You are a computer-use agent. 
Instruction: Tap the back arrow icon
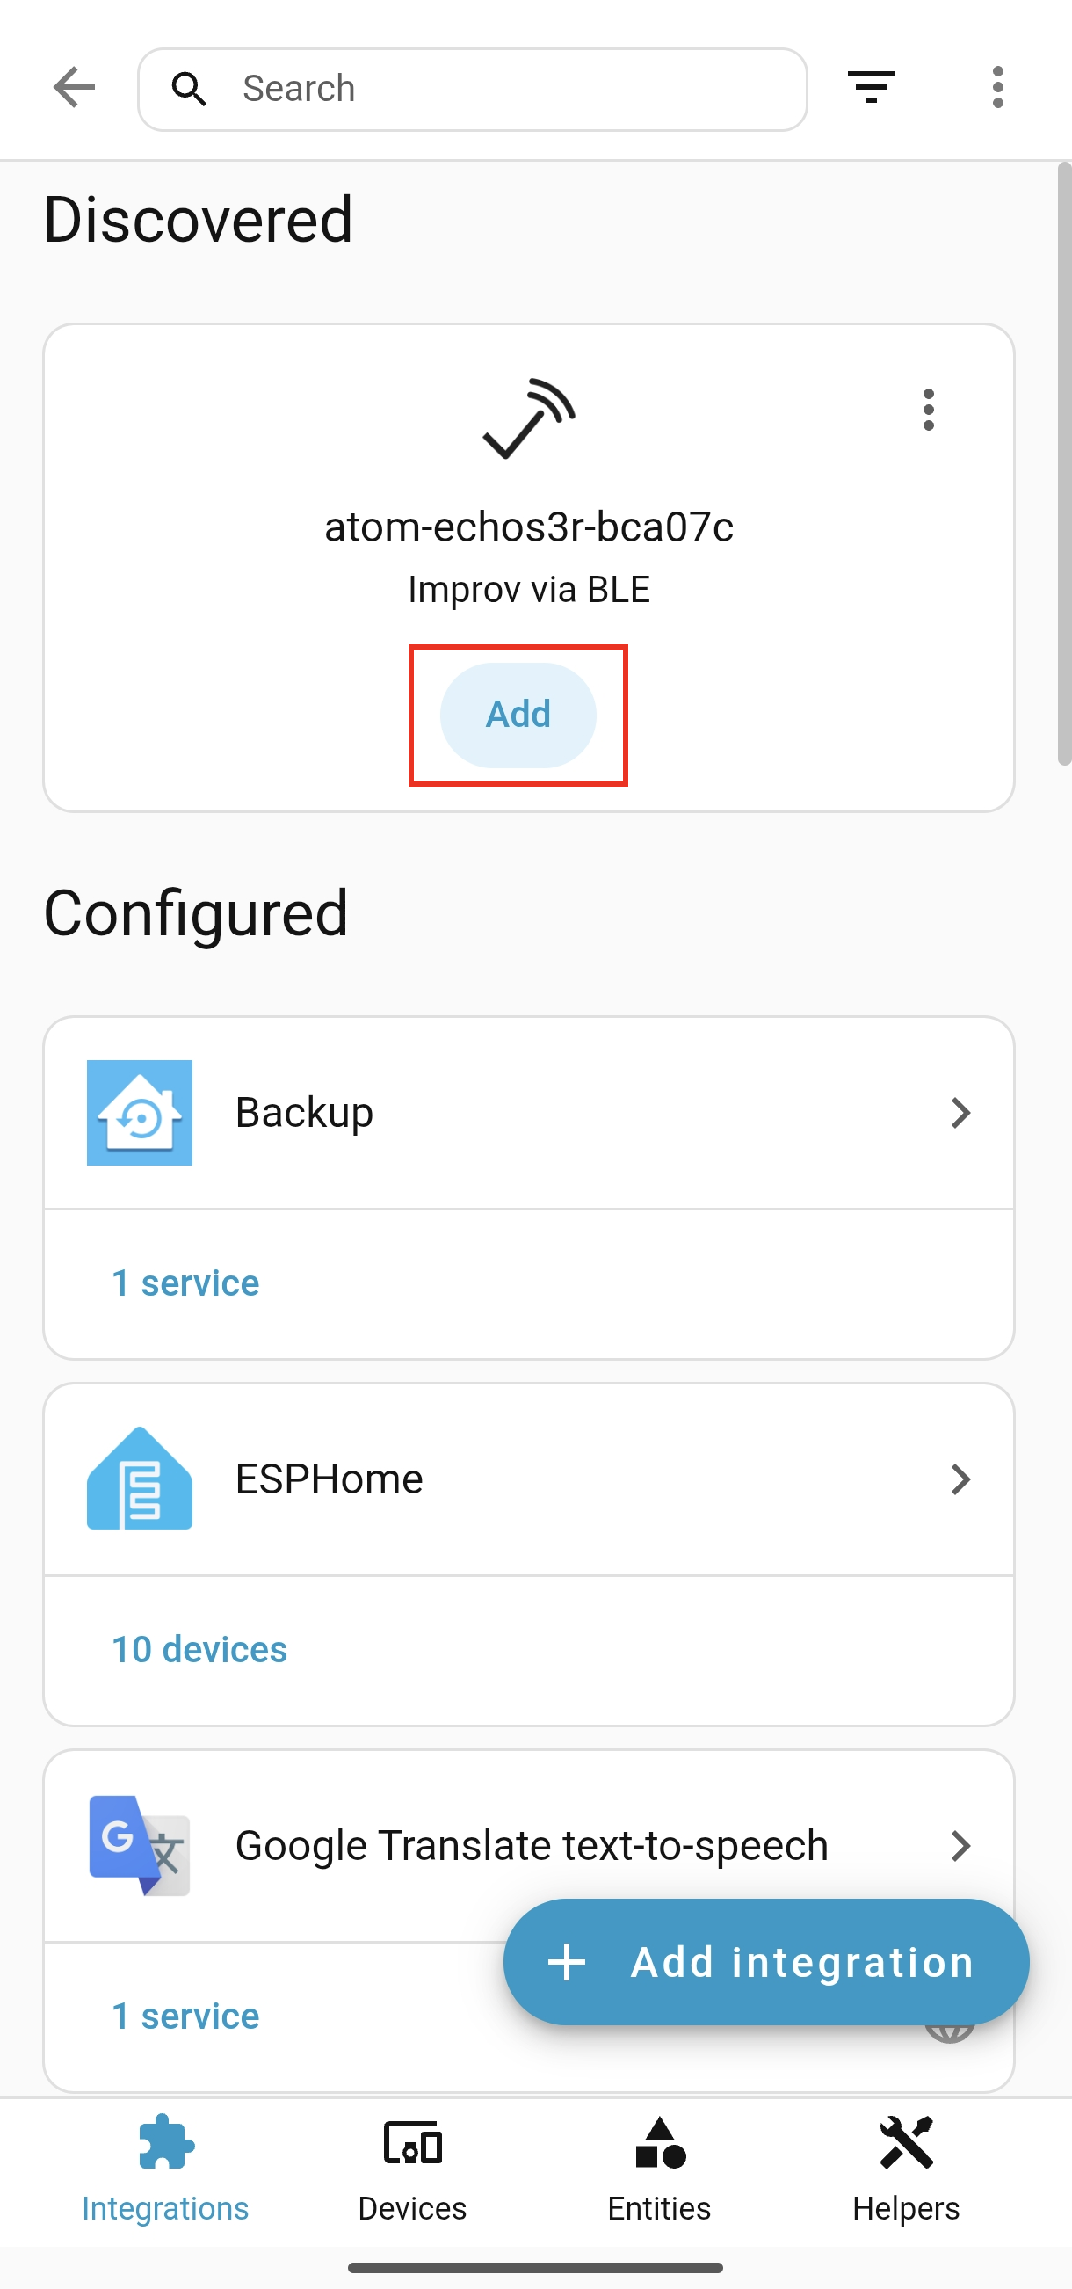click(74, 88)
